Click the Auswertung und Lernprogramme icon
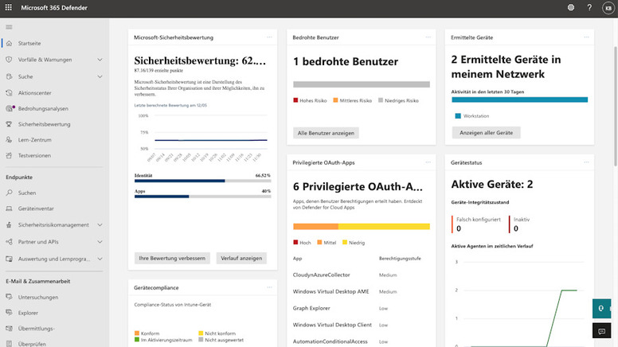 point(9,259)
